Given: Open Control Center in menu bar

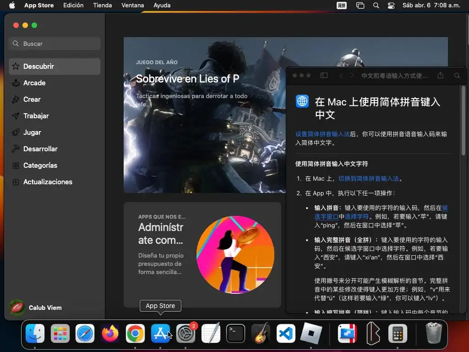Looking at the screenshot, I should (x=391, y=5).
